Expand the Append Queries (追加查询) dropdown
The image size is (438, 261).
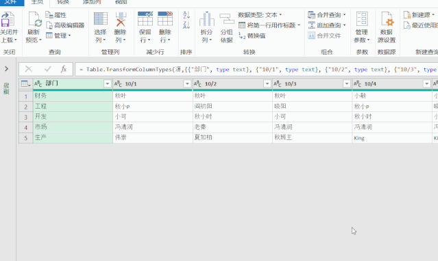point(344,25)
